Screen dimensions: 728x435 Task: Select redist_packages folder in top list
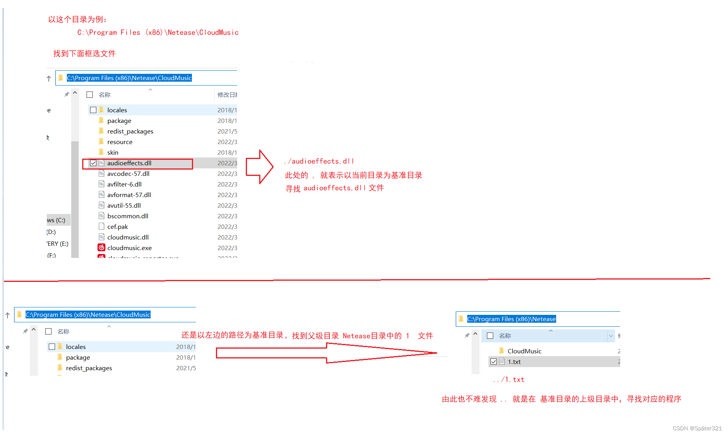click(130, 131)
